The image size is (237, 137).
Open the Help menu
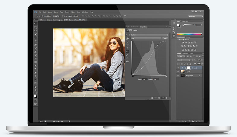click(91, 12)
